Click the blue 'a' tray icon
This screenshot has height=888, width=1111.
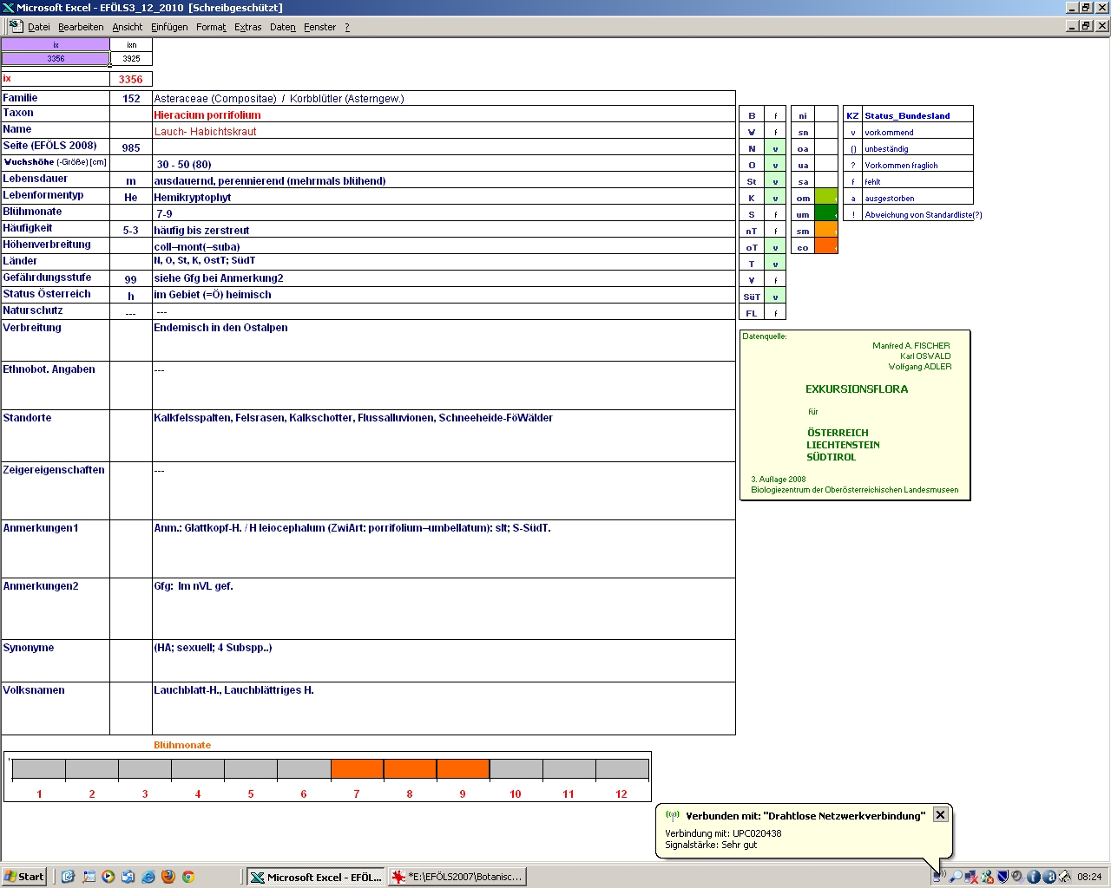[x=1049, y=877]
